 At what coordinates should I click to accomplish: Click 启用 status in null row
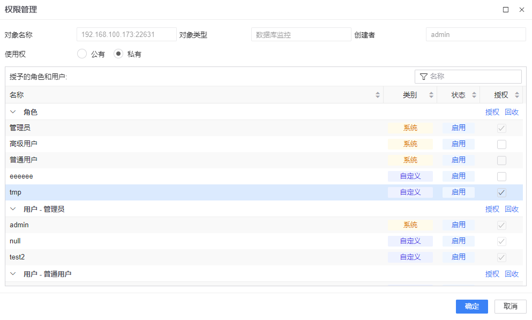[x=459, y=241]
